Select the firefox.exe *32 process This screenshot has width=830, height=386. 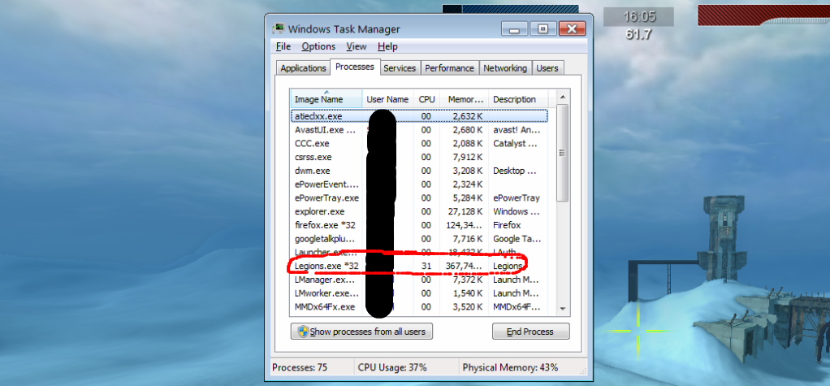(419, 225)
